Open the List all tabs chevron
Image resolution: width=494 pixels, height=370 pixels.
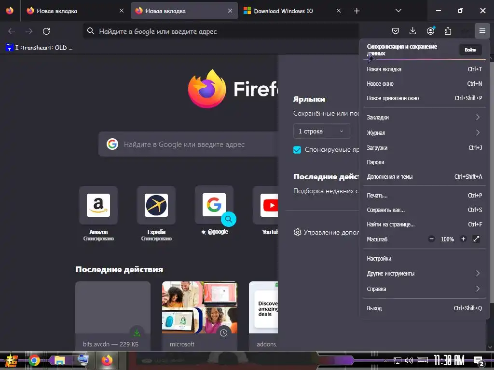(x=398, y=11)
